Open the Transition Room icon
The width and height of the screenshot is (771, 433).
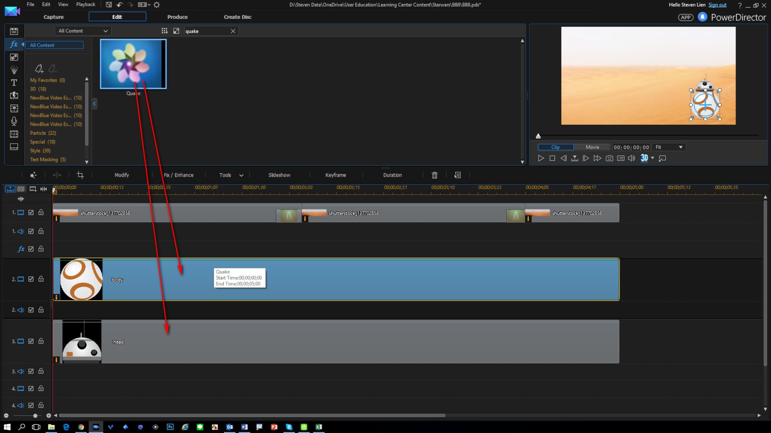(14, 95)
